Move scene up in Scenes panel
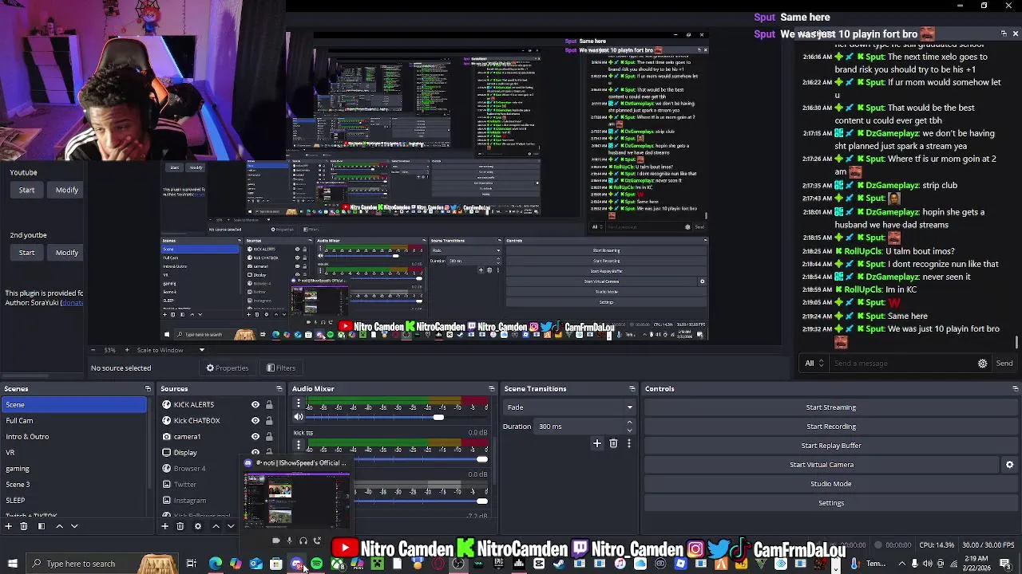This screenshot has width=1022, height=574. [x=60, y=526]
